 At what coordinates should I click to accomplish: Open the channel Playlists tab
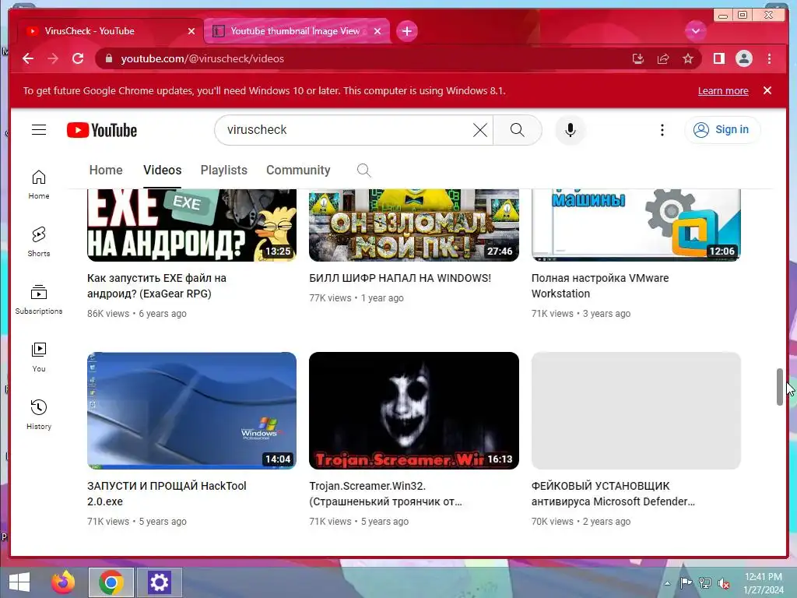click(223, 170)
